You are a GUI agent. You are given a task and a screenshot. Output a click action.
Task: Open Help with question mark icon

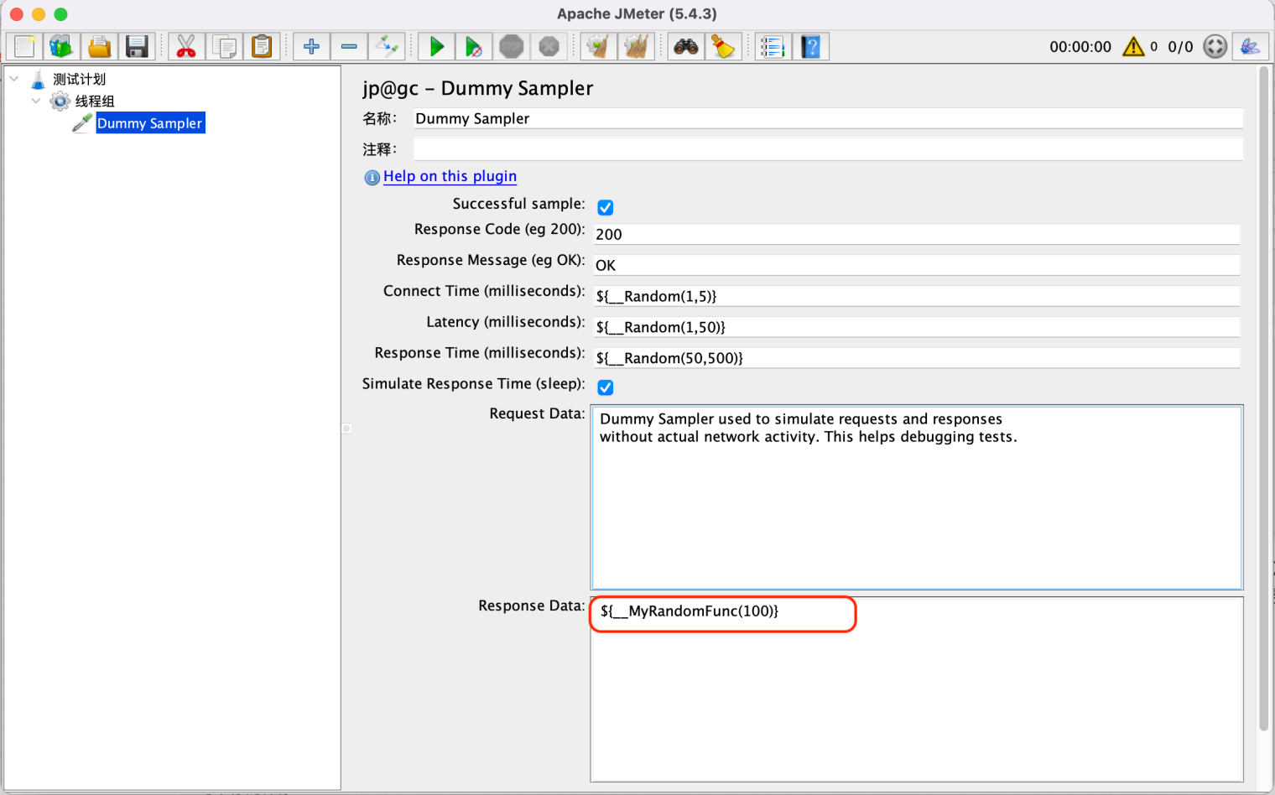point(810,46)
